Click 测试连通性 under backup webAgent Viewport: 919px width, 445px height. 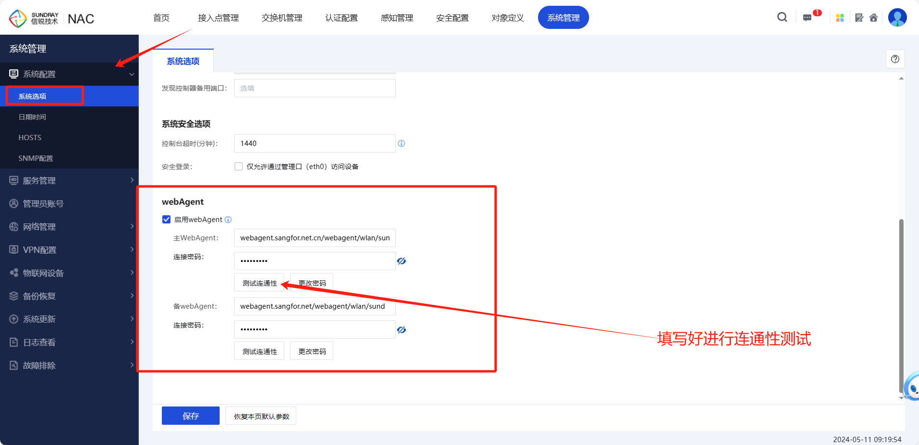[259, 351]
